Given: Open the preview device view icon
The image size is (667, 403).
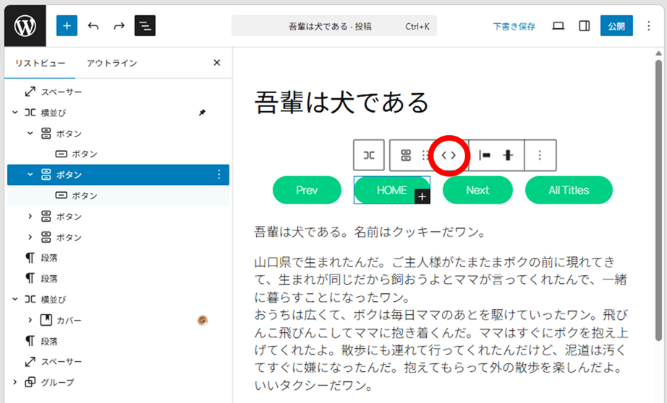Looking at the screenshot, I should pos(558,26).
